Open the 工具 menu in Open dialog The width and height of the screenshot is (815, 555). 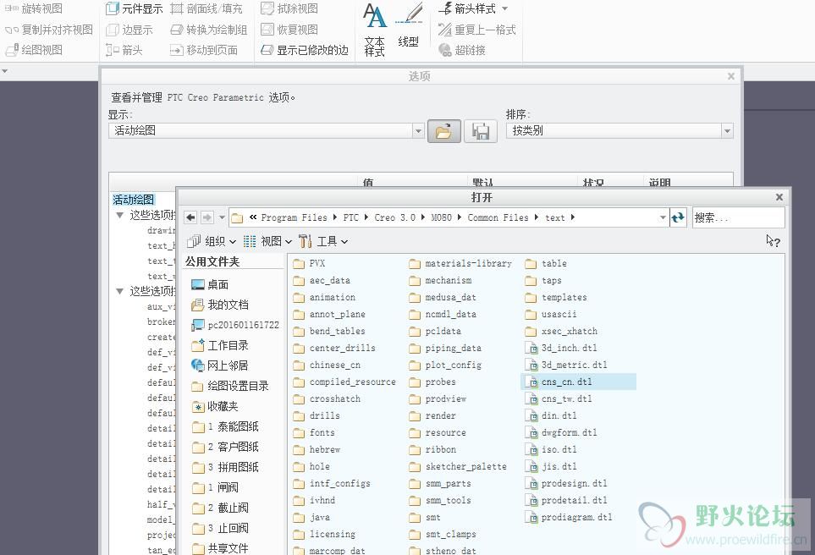(323, 241)
